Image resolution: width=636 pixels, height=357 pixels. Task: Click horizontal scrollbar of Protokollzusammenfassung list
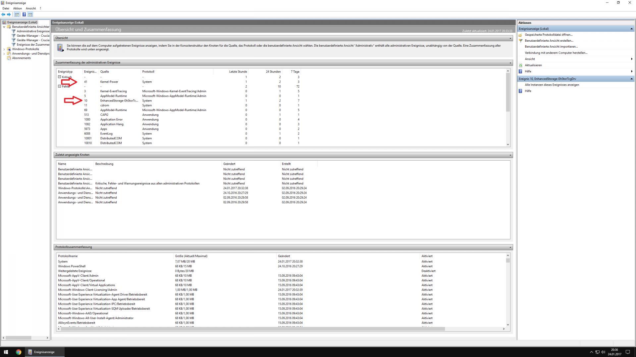pos(252,329)
